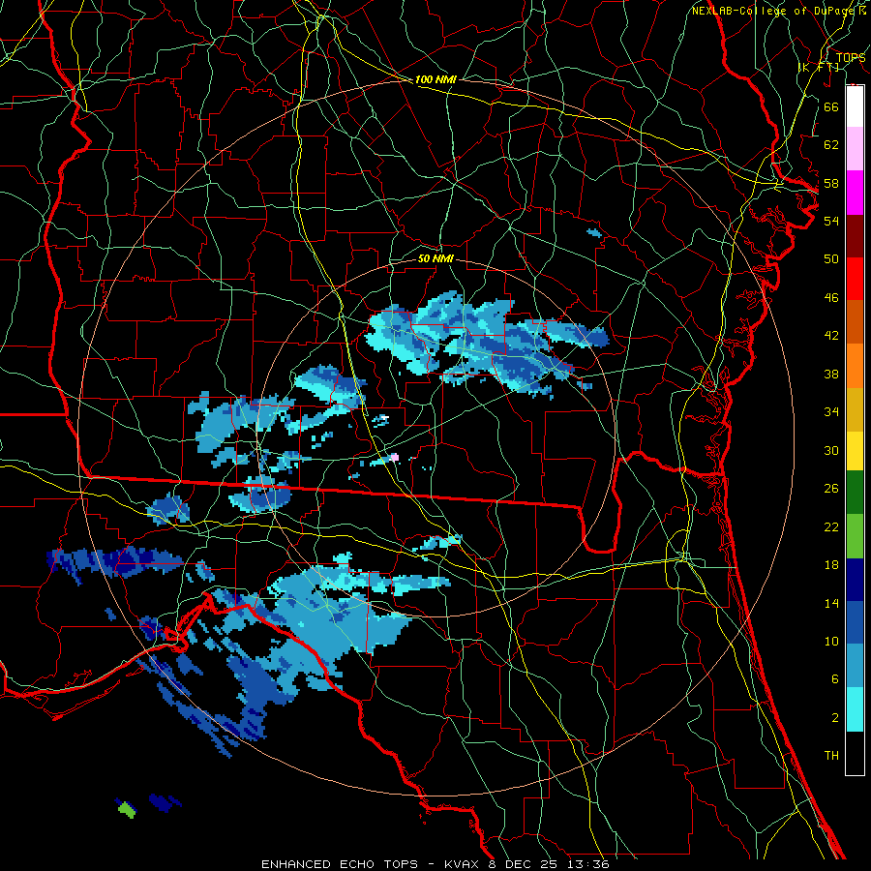871x871 pixels.
Task: Click the "TOPS" legend heading
Action: [851, 57]
